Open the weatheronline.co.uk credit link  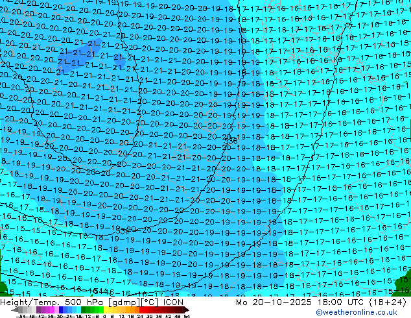click(x=357, y=312)
